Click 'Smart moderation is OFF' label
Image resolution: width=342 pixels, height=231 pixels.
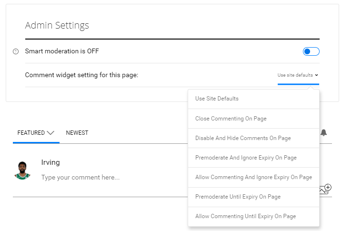(x=62, y=51)
